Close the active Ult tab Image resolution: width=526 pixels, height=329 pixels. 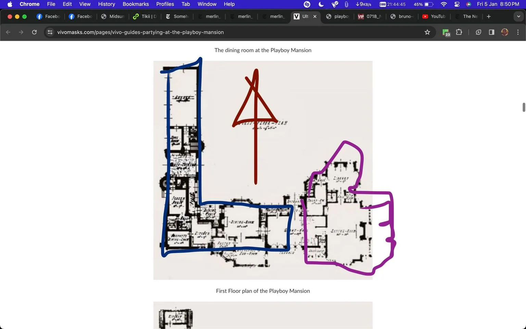coord(315,16)
